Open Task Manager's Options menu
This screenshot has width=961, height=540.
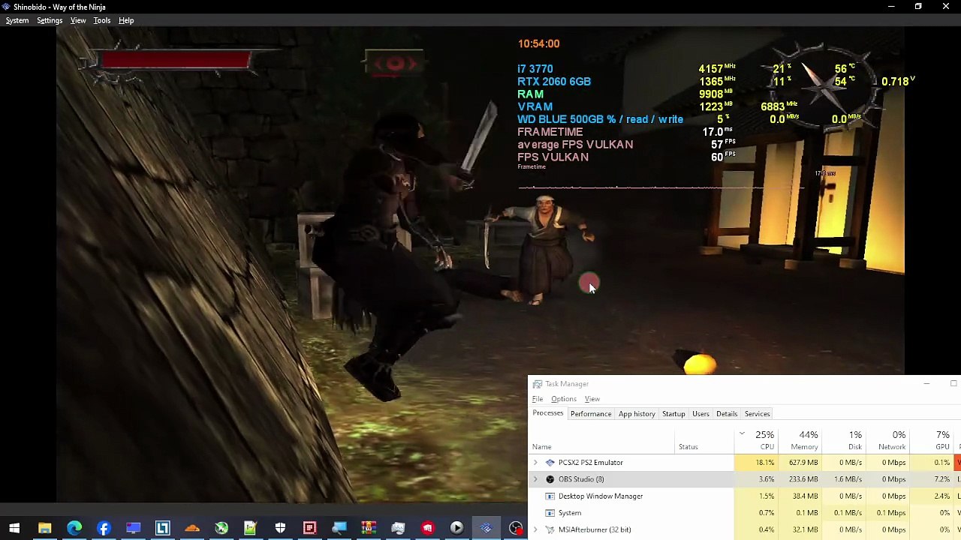click(564, 399)
